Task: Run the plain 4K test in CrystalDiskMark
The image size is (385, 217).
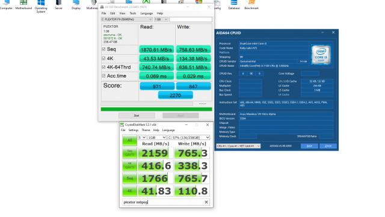Action: (x=130, y=191)
